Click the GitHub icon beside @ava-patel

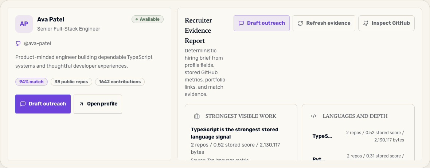point(18,44)
